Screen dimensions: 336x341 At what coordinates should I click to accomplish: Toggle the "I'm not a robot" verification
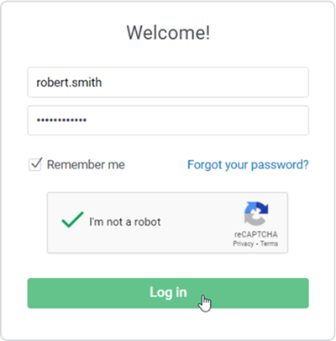(72, 220)
